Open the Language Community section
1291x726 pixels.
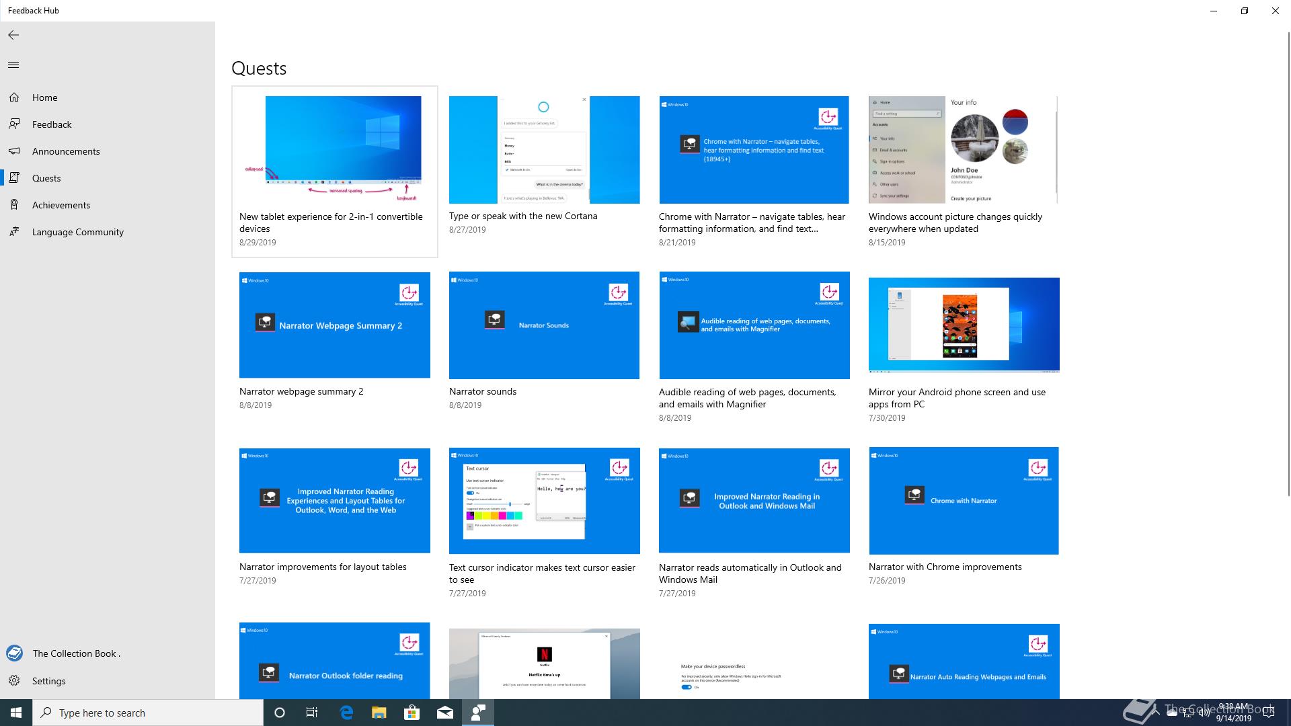[x=108, y=232]
